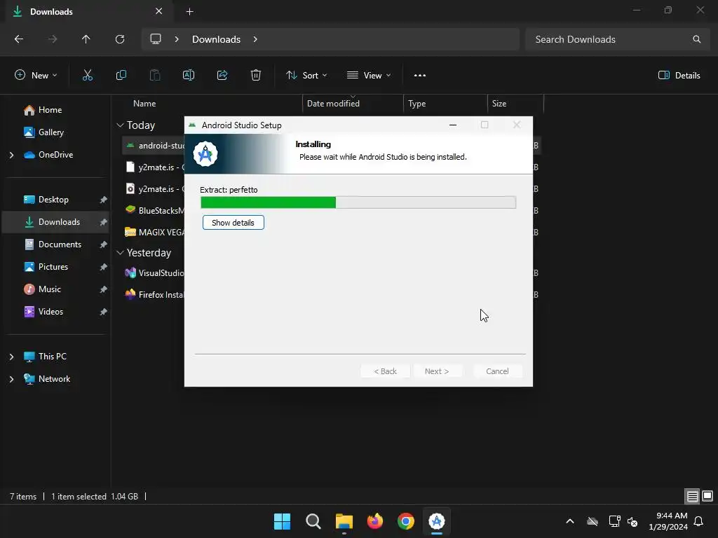This screenshot has height=538, width=718.
Task: Launch Chrome from taskbar
Action: coord(406,521)
